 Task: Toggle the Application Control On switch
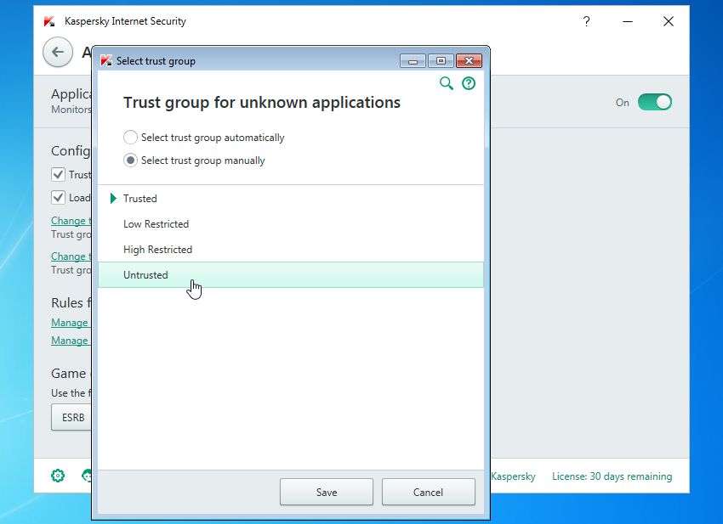654,102
